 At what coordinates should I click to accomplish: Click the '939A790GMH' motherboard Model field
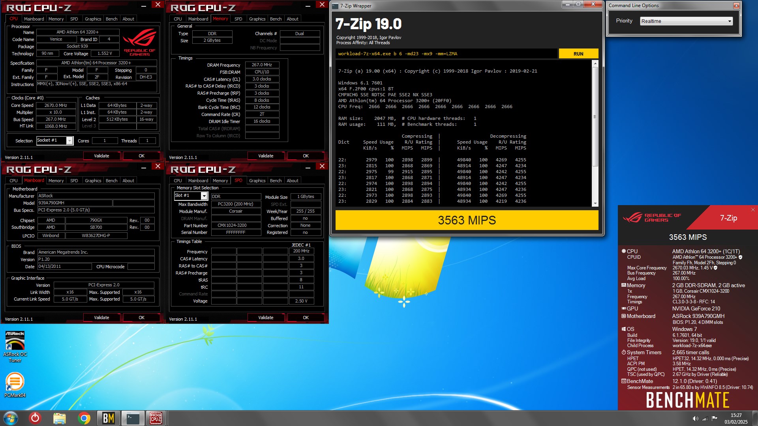tap(75, 203)
